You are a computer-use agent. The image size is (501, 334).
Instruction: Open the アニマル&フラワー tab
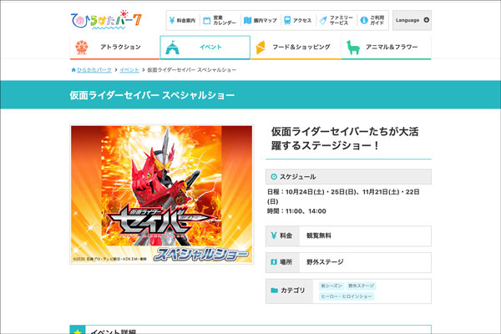click(386, 48)
